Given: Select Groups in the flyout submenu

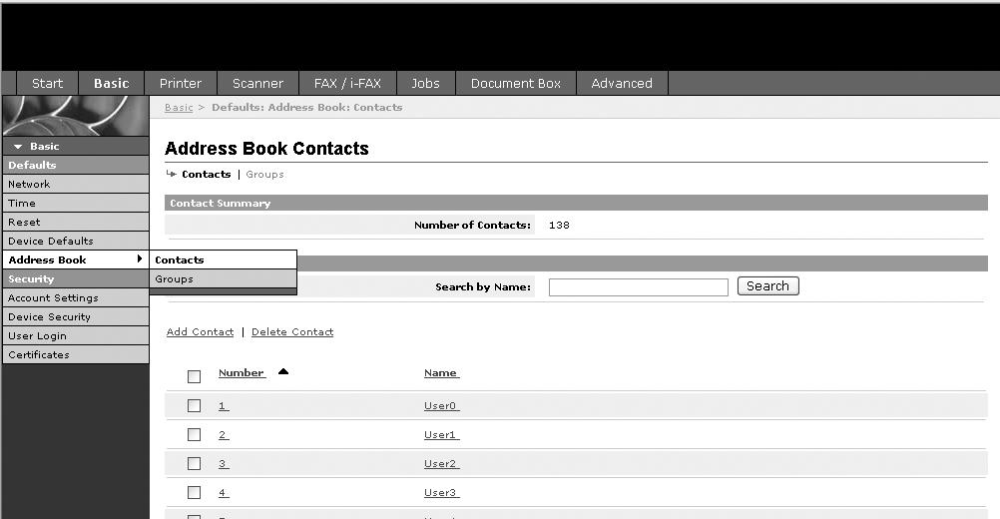Looking at the screenshot, I should [x=224, y=278].
